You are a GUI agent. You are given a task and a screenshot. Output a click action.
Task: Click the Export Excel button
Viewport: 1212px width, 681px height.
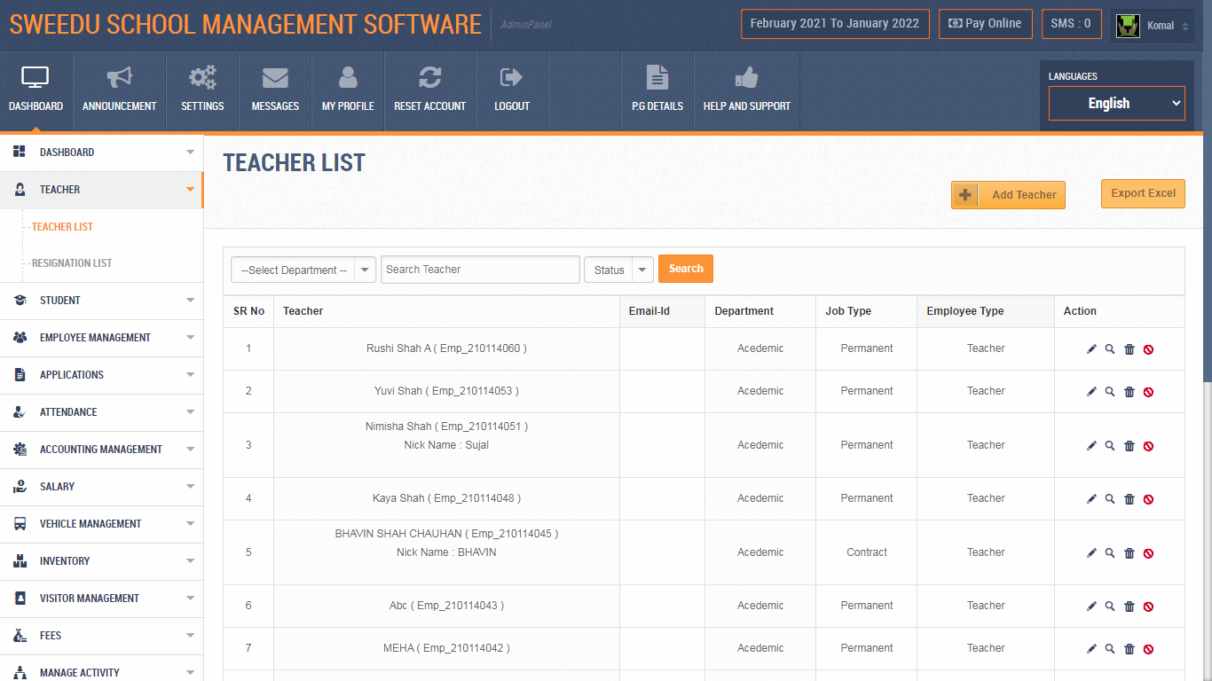click(x=1143, y=193)
